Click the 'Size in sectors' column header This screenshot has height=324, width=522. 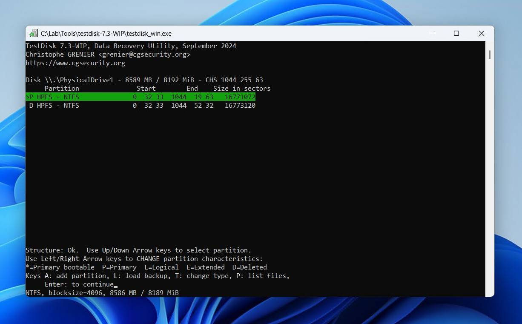242,88
